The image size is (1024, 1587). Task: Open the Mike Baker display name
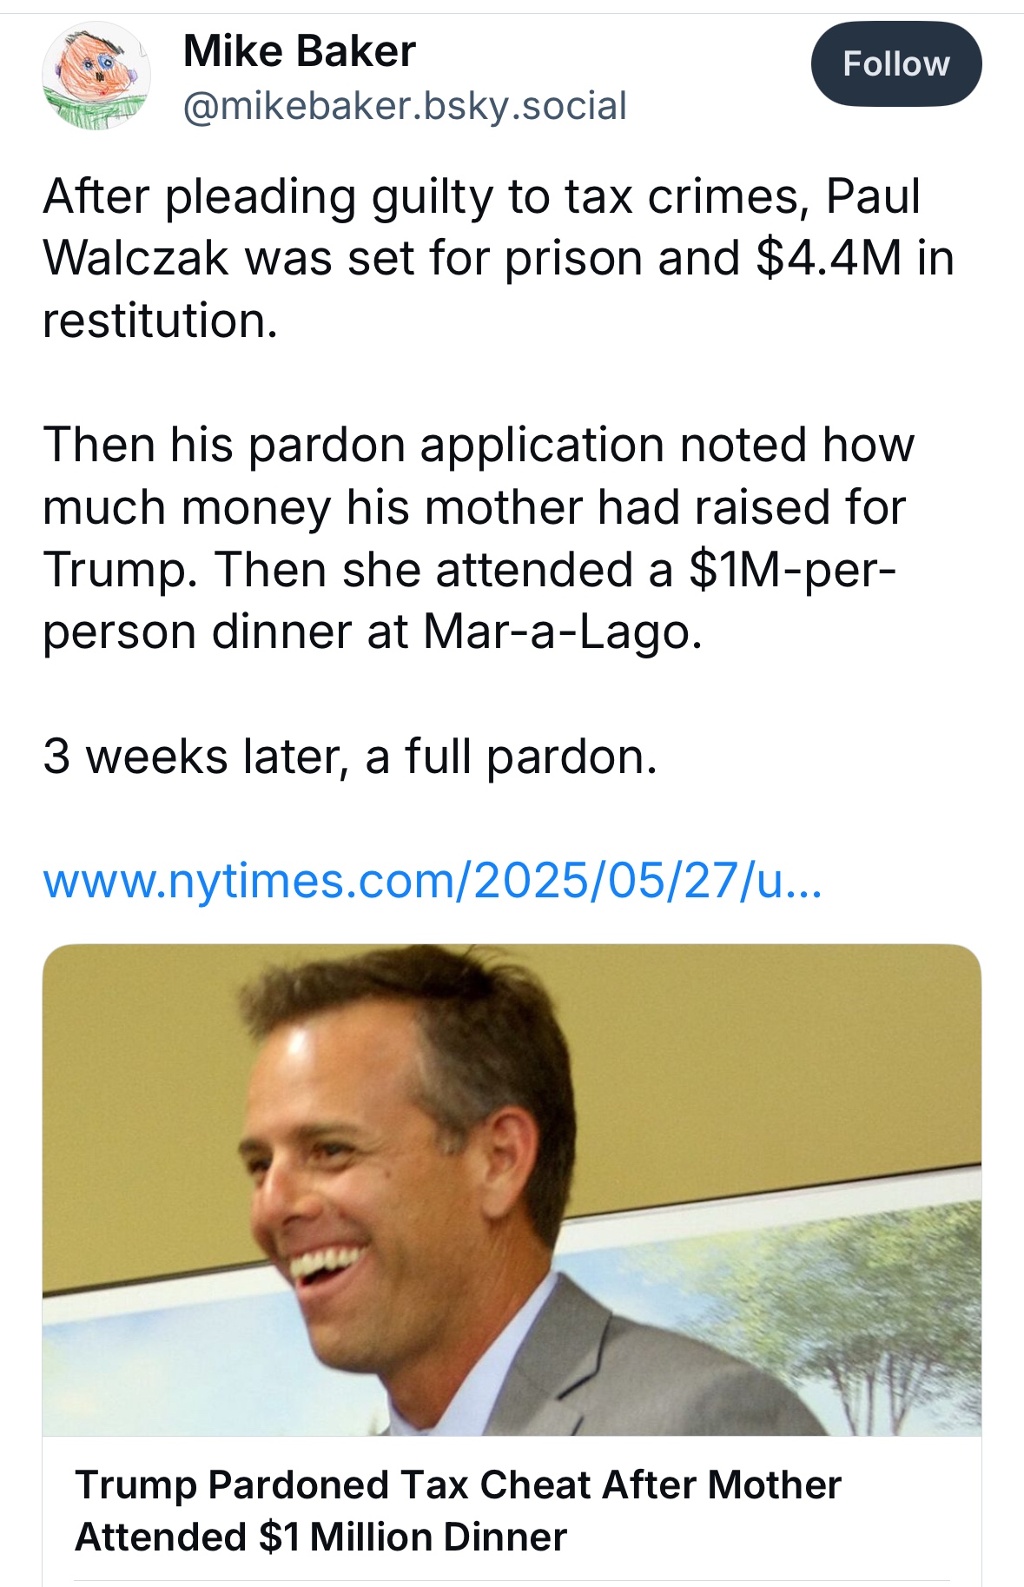pos(300,51)
